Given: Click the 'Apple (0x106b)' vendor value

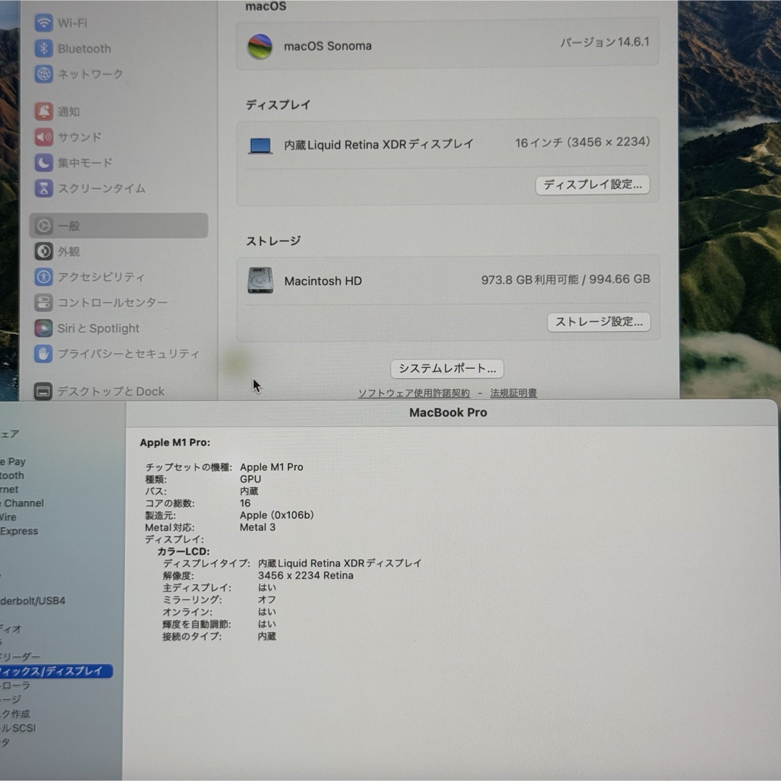Looking at the screenshot, I should pyautogui.click(x=277, y=515).
